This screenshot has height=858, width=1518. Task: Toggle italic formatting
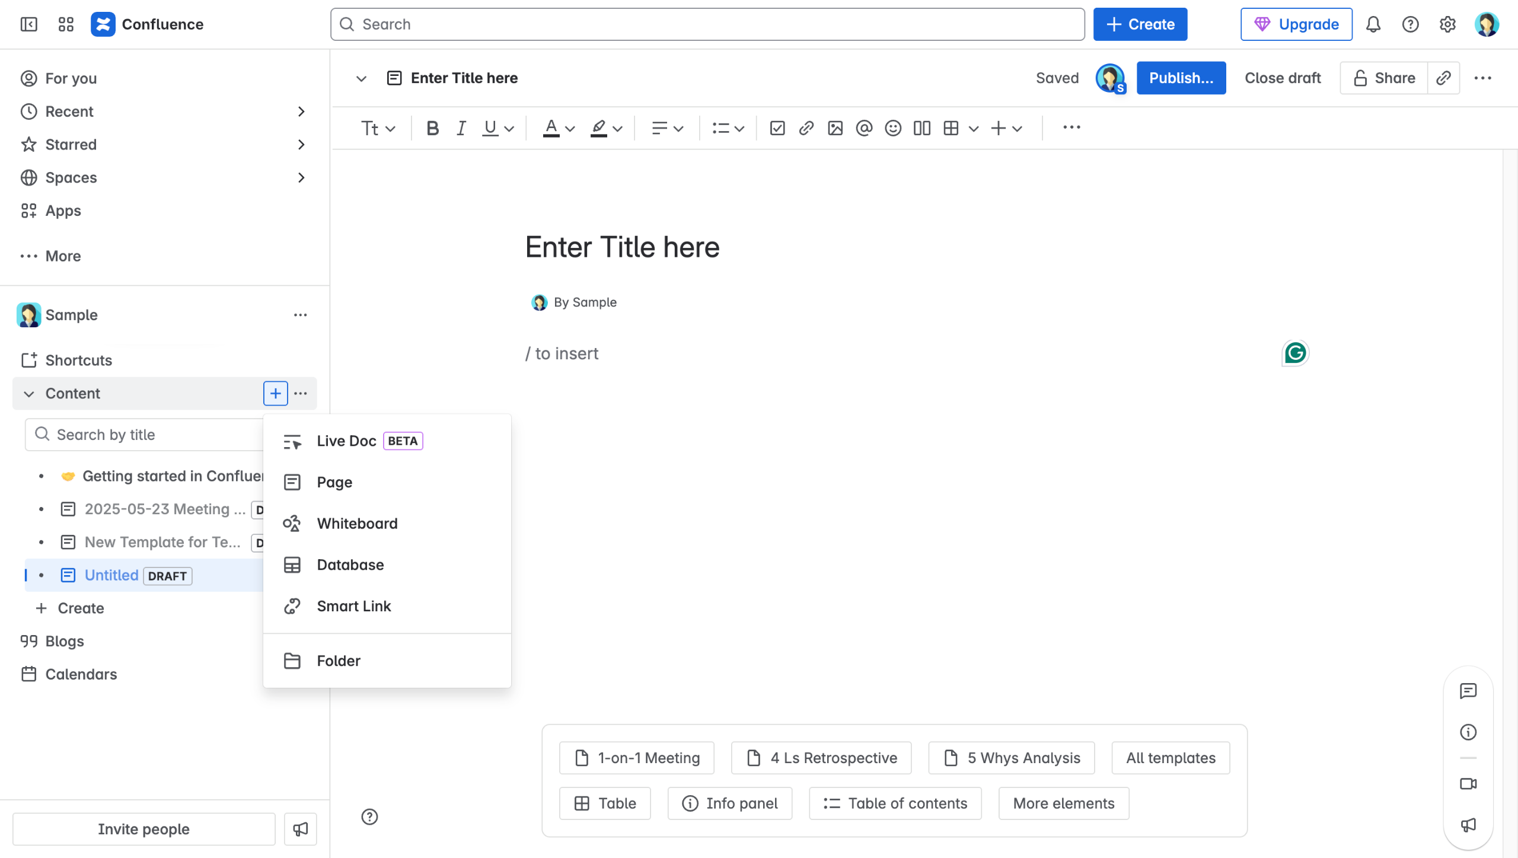point(461,128)
